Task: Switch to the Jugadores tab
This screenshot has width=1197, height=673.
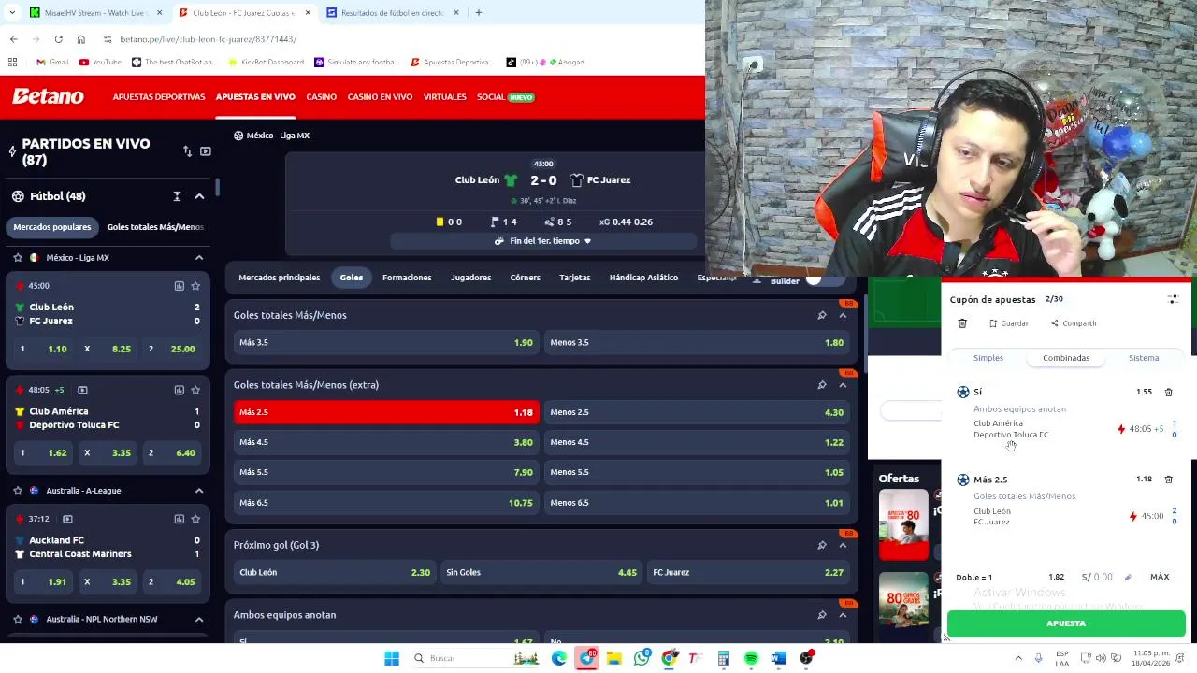Action: (470, 278)
